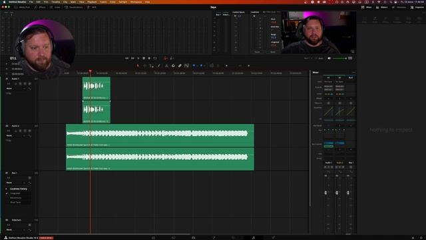
Task: Toggle the Metadata panel button
Action: tap(399, 7)
